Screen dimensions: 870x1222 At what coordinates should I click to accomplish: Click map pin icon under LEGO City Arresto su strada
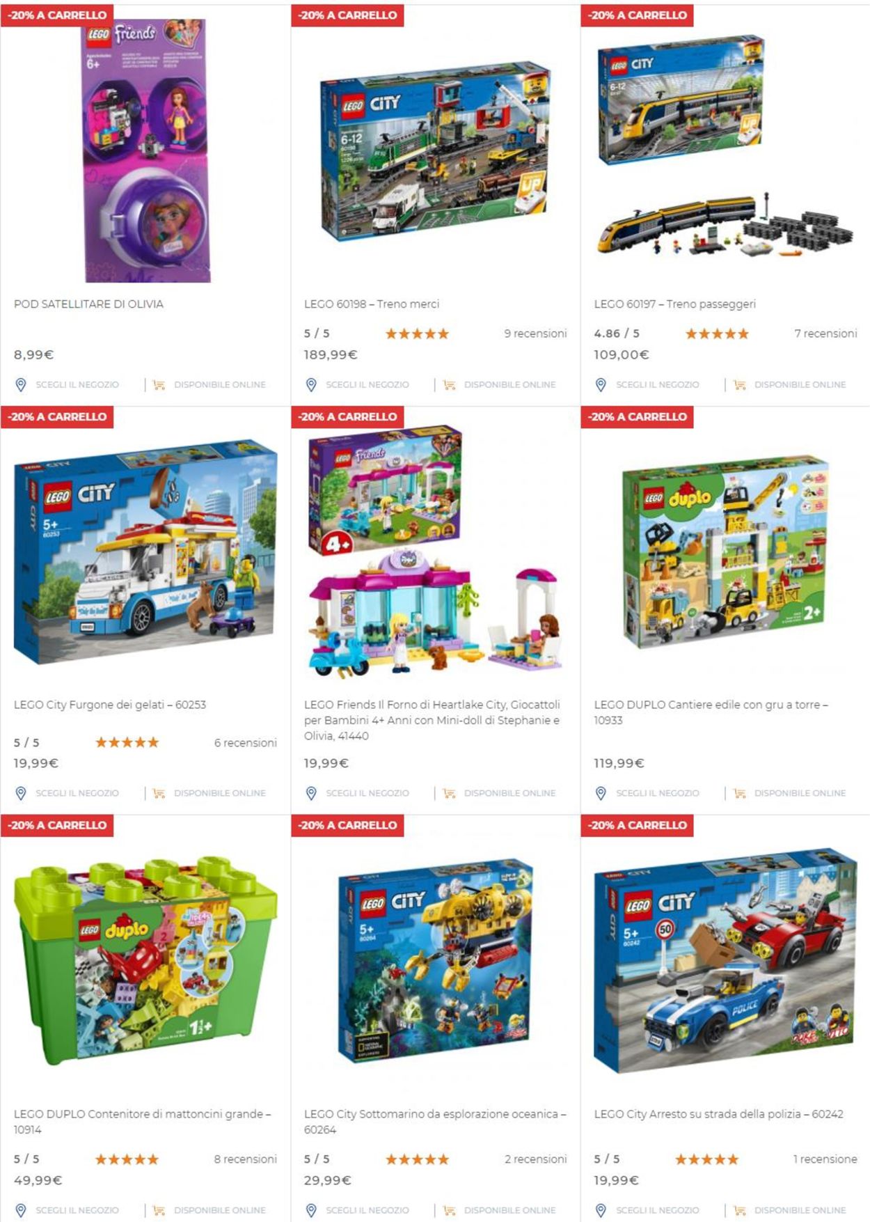[601, 1210]
